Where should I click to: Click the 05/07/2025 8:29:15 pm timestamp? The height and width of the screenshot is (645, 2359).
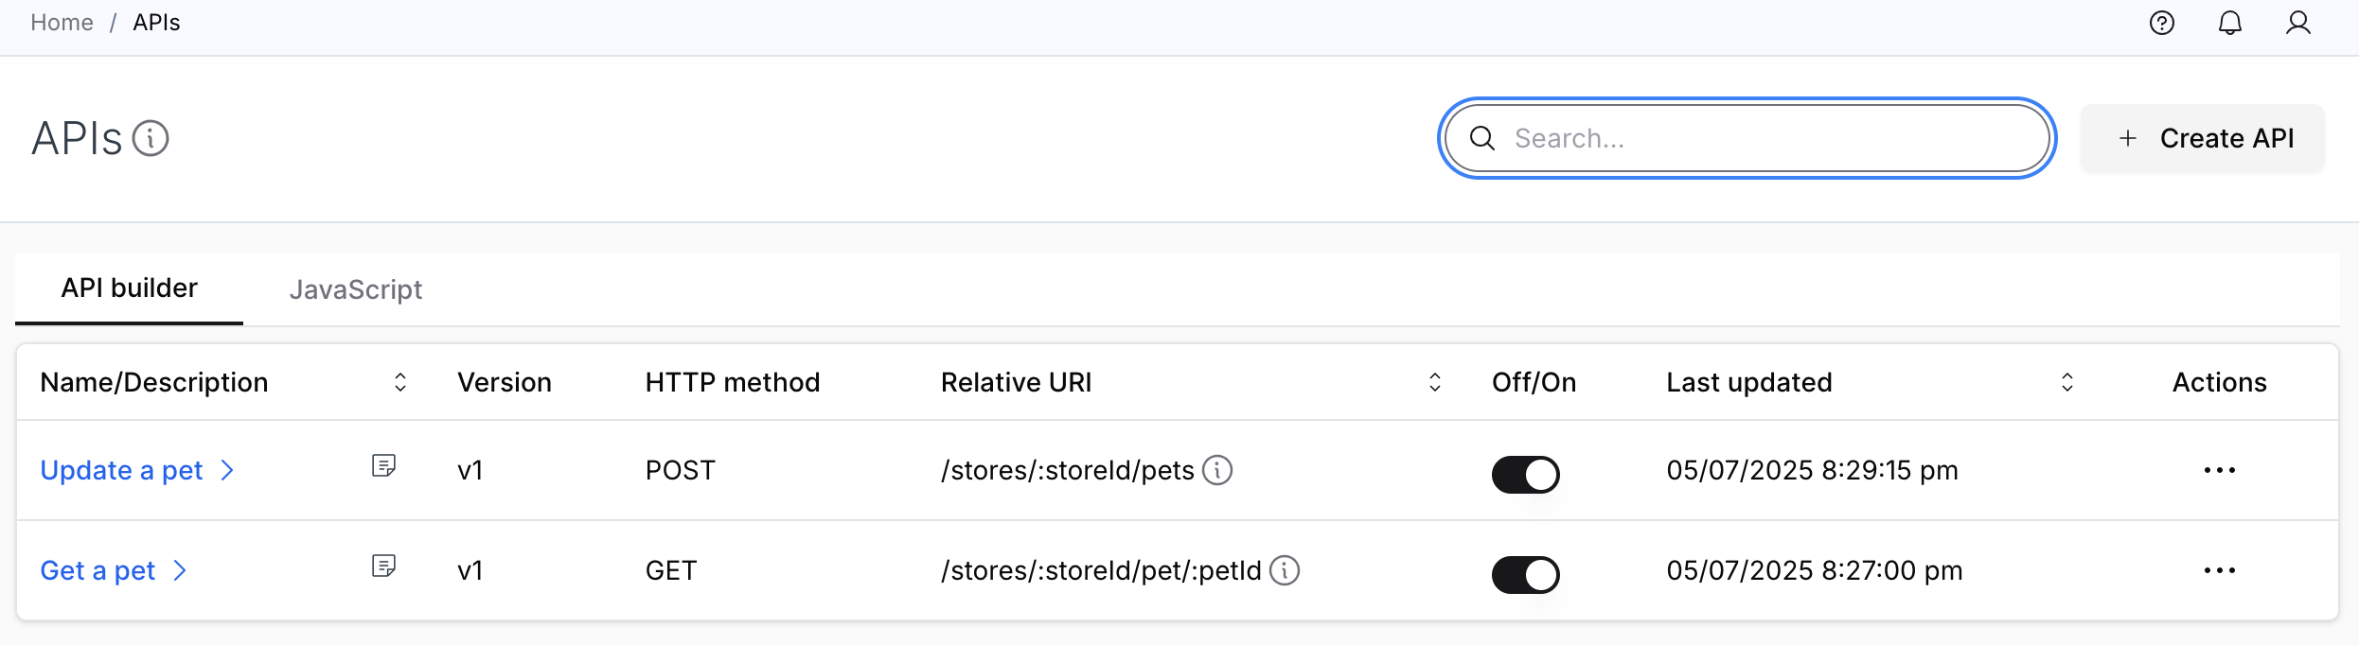pos(1813,470)
